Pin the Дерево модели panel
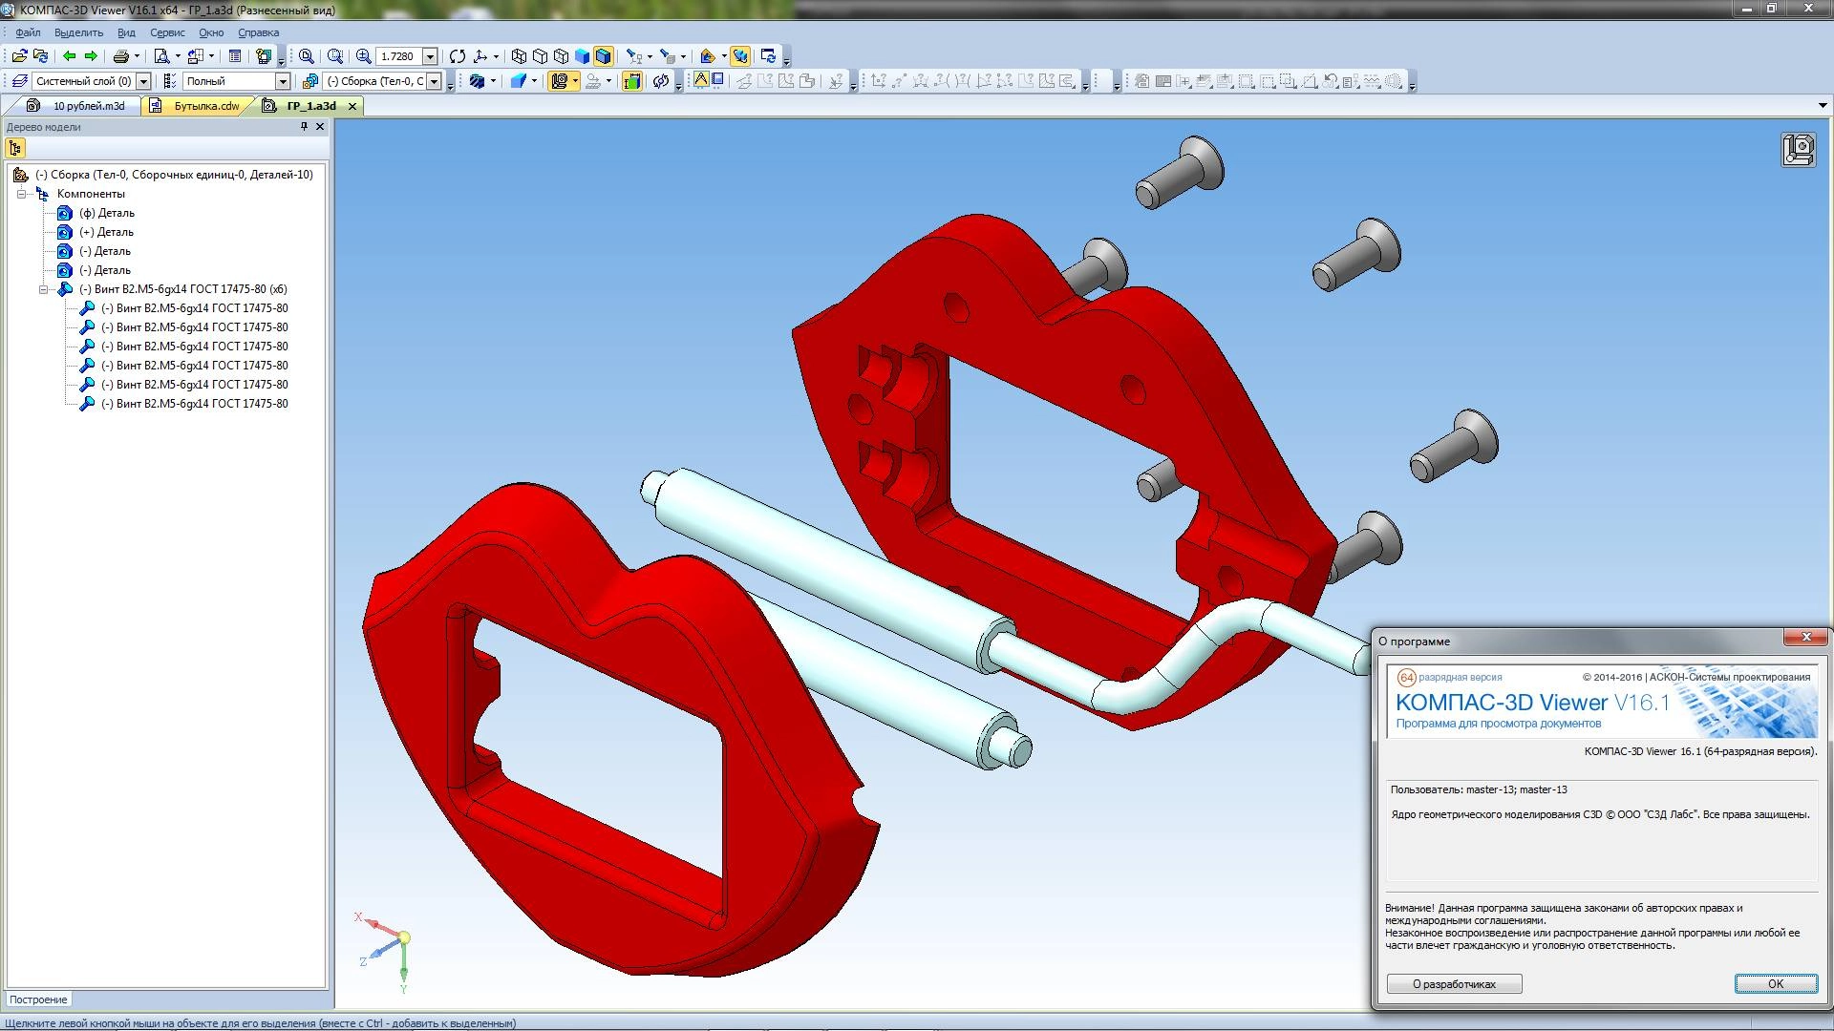Viewport: 1834px width, 1031px height. point(305,126)
